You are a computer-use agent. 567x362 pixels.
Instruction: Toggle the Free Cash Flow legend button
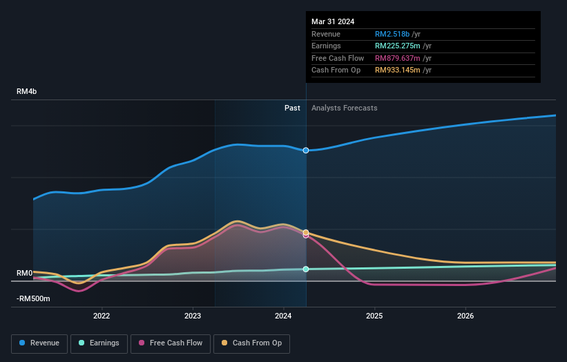pyautogui.click(x=171, y=343)
